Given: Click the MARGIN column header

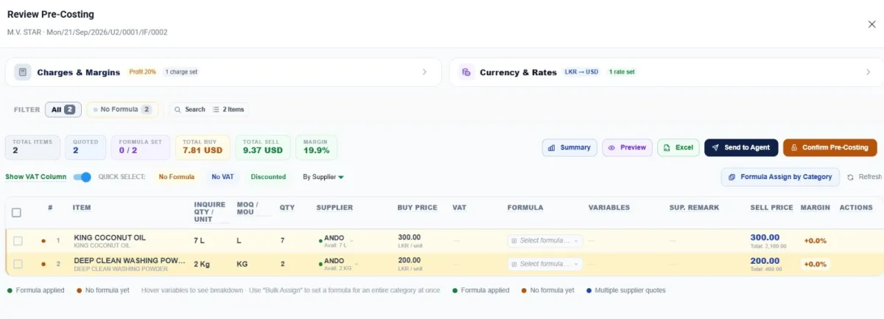Looking at the screenshot, I should click(x=815, y=208).
